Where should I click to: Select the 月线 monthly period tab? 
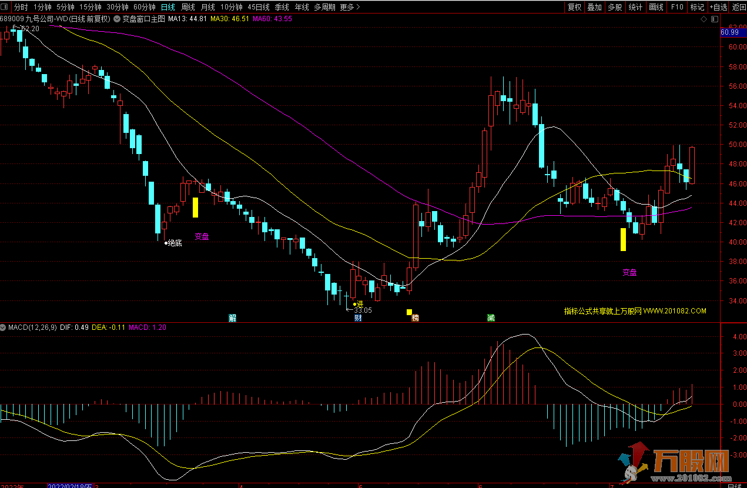[208, 7]
